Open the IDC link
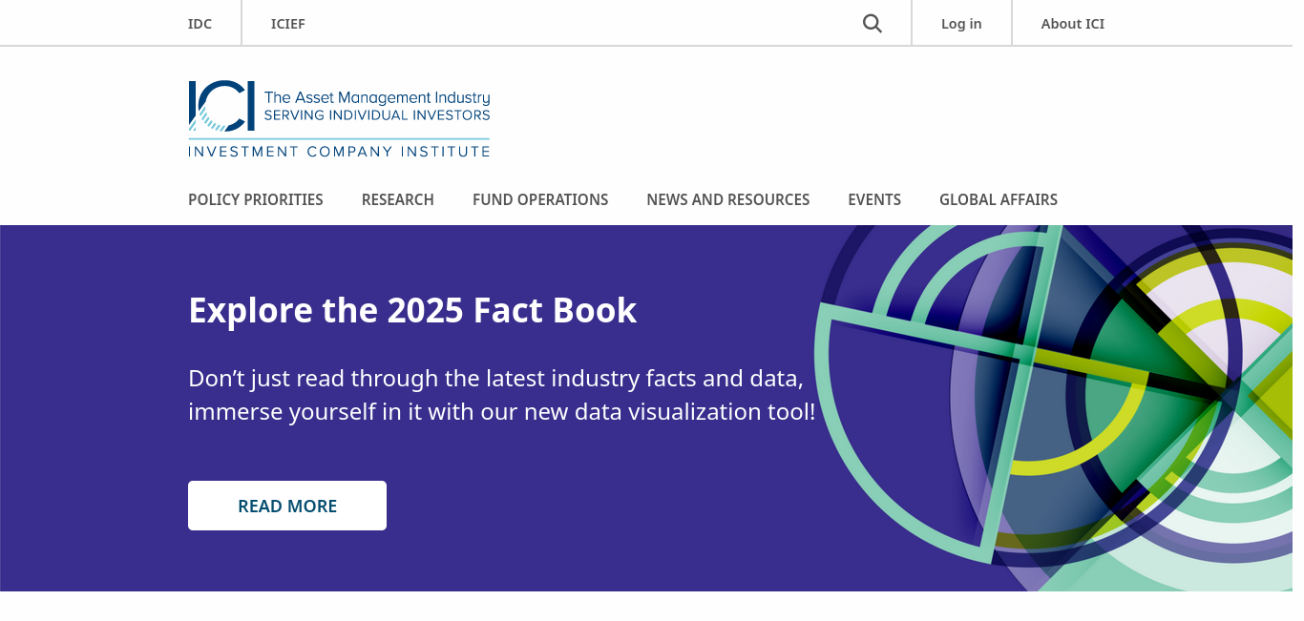The width and height of the screenshot is (1304, 621). tap(200, 24)
